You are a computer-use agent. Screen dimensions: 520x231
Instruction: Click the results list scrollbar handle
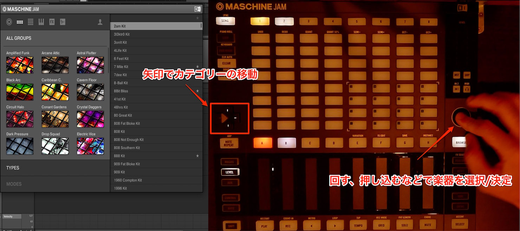[201, 25]
